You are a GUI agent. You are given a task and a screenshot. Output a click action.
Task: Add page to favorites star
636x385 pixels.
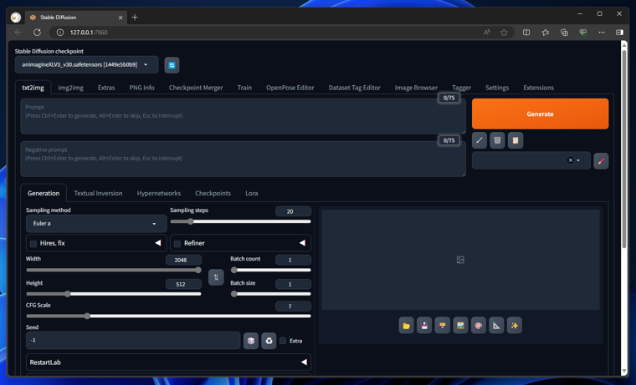coord(504,33)
